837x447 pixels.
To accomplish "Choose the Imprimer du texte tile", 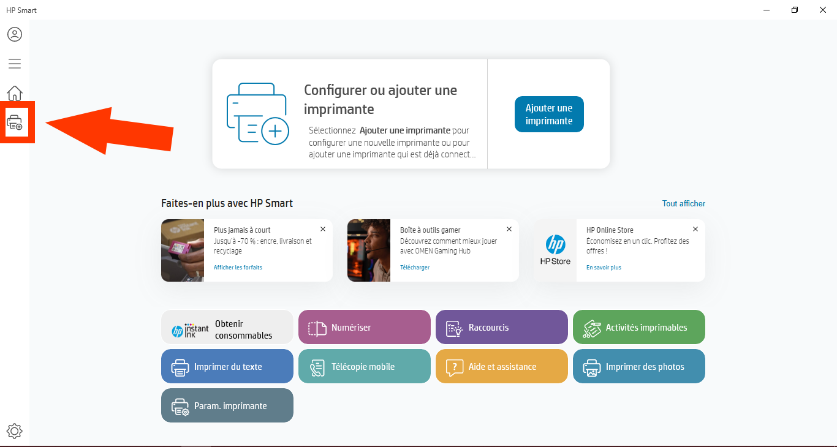I will 227,366.
